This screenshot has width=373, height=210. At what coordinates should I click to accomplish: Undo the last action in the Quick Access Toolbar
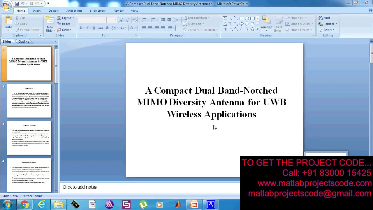click(x=22, y=3)
